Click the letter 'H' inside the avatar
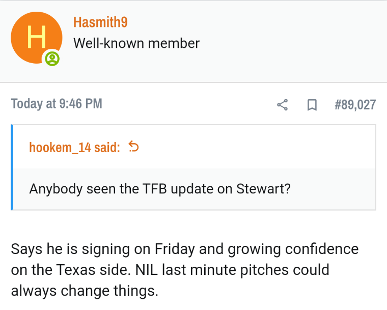 pyautogui.click(x=36, y=37)
